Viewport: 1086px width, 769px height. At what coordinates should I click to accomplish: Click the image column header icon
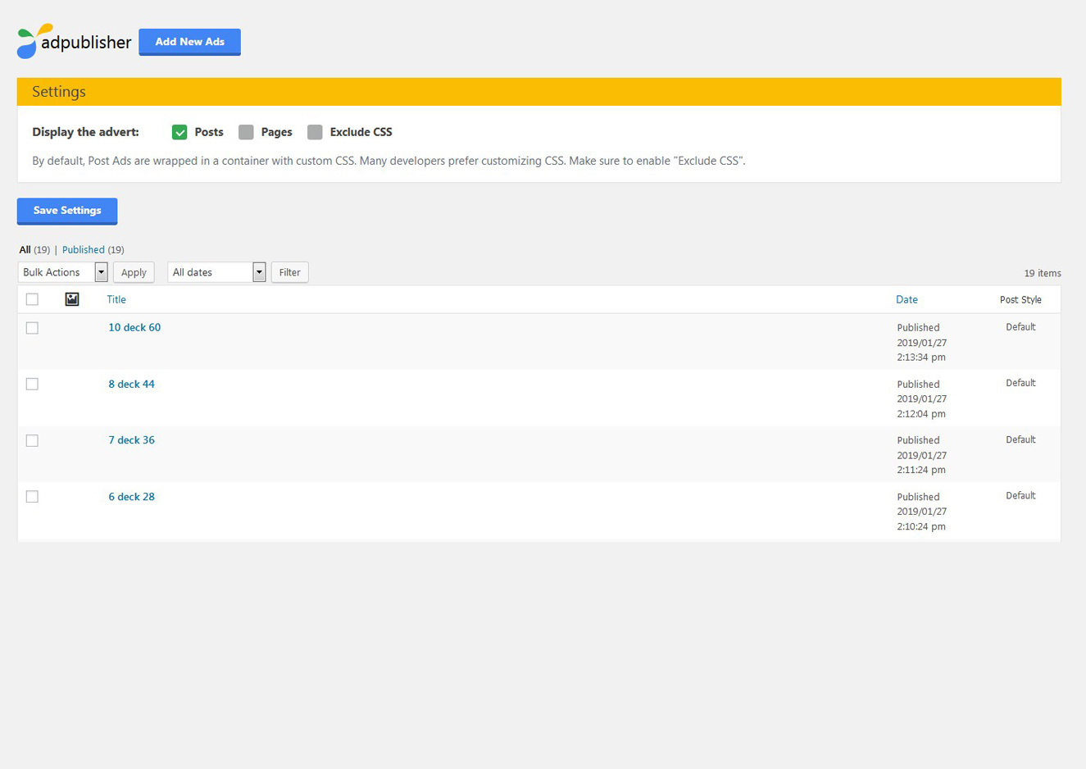coord(72,299)
